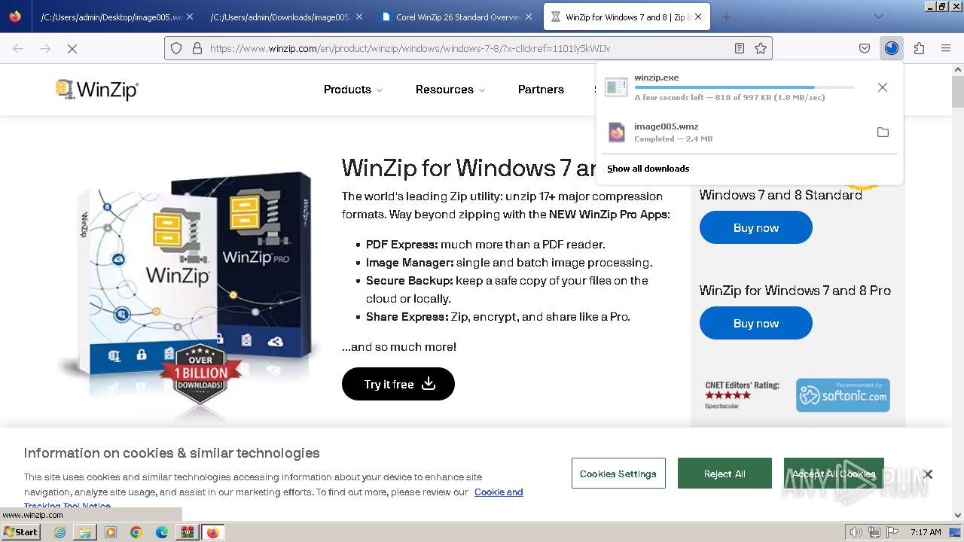Toggle reader view in address bar
Viewport: 964px width, 542px height.
click(740, 48)
